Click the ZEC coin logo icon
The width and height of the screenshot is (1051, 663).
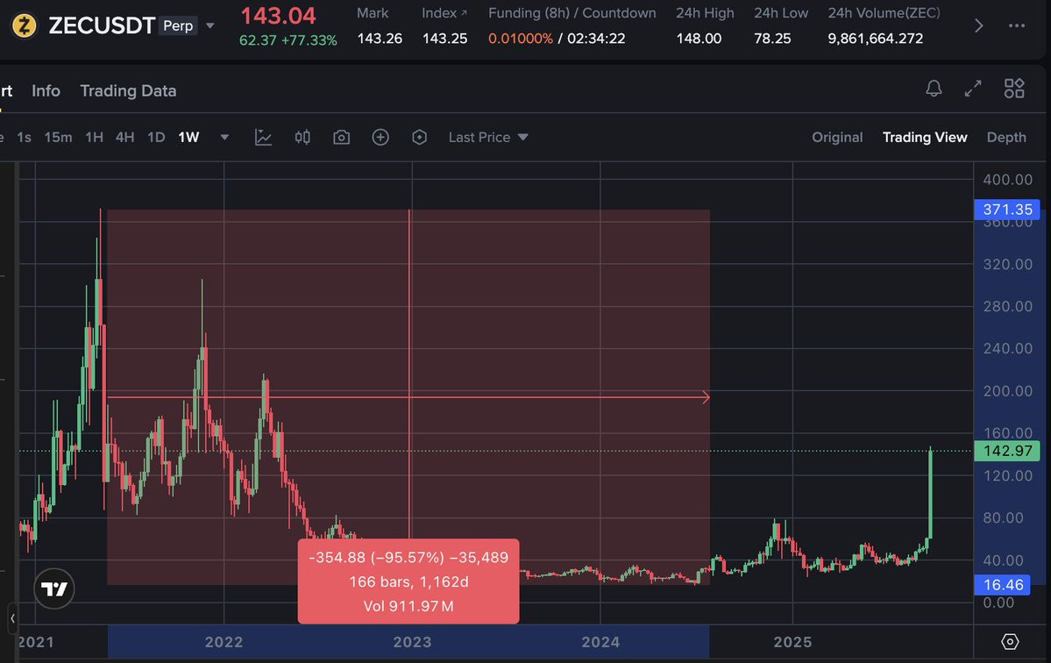[x=25, y=26]
